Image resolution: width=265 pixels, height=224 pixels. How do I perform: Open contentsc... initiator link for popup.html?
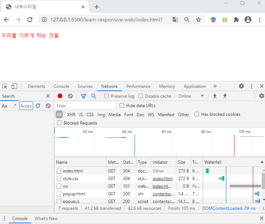pyautogui.click(x=164, y=194)
